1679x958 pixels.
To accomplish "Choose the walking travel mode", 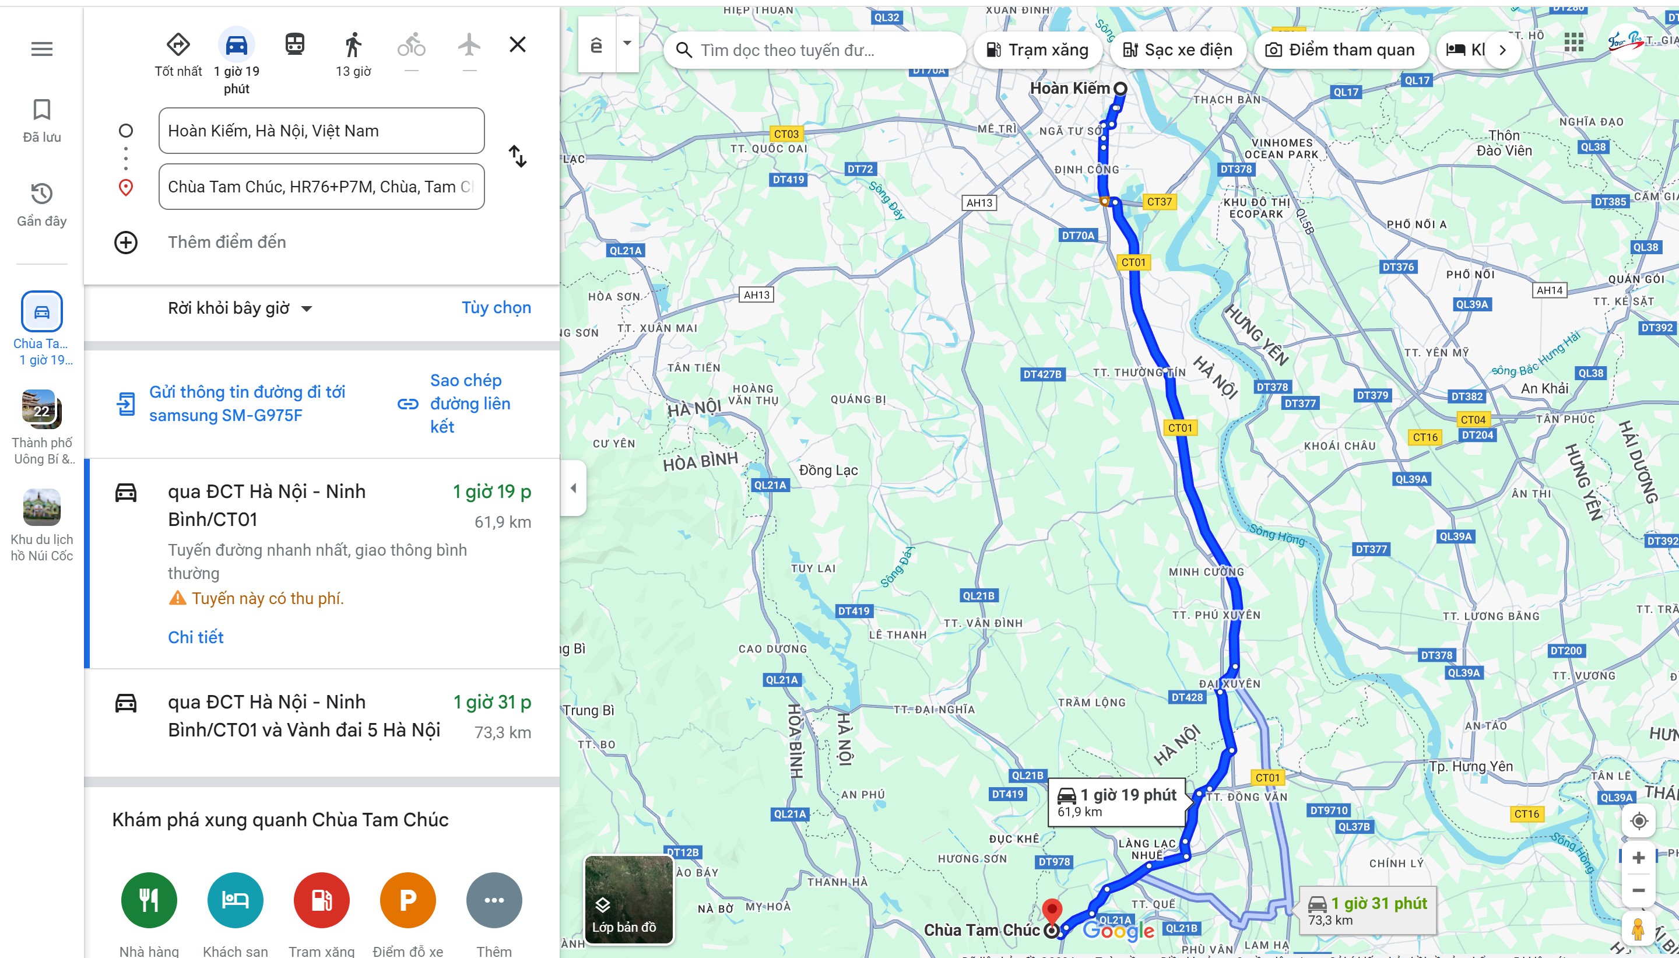I will pos(353,45).
